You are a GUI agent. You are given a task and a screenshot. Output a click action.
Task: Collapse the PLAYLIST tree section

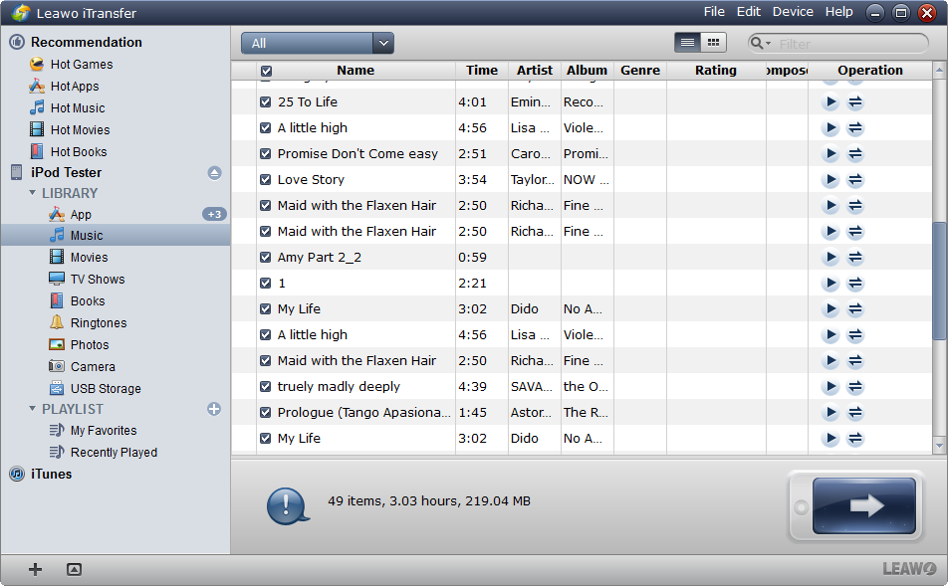pos(33,408)
